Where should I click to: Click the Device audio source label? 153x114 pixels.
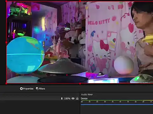pyautogui.click(x=84, y=98)
